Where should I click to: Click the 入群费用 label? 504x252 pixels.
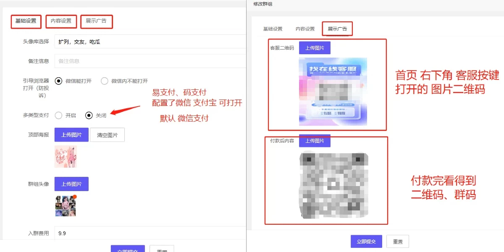tap(39, 233)
